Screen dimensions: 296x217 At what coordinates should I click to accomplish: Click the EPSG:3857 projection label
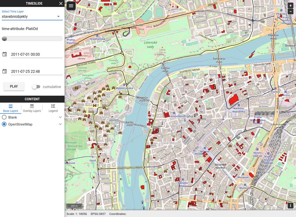(98, 214)
